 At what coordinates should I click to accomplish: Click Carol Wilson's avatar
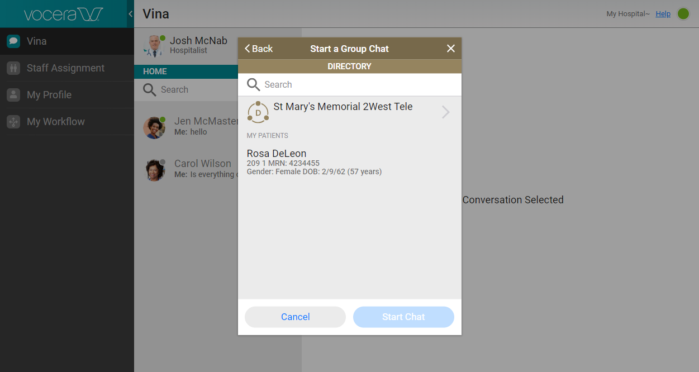(154, 170)
